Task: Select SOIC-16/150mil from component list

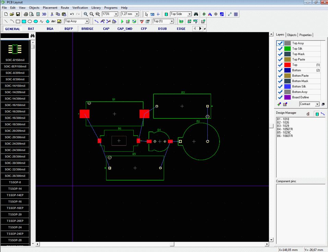Action: pyautogui.click(x=15, y=105)
